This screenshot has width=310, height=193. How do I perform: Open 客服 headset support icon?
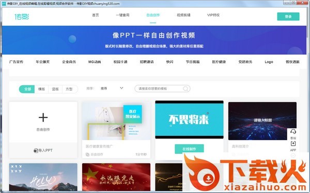[x=293, y=132]
